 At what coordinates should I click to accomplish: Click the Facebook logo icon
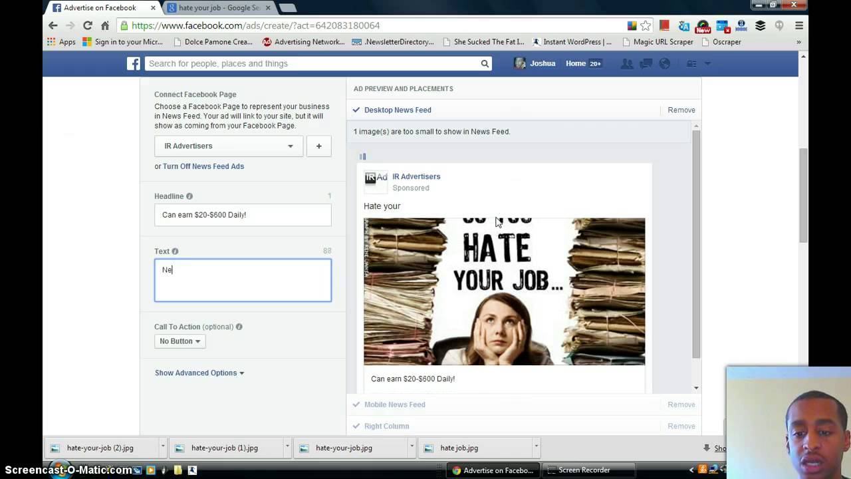tap(134, 63)
